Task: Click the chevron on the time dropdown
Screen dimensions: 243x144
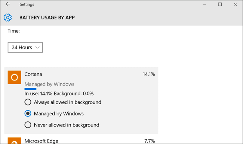Action: tap(37, 47)
